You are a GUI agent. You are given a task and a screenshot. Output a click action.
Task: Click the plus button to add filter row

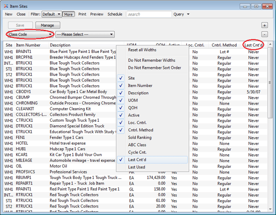[x=265, y=25]
